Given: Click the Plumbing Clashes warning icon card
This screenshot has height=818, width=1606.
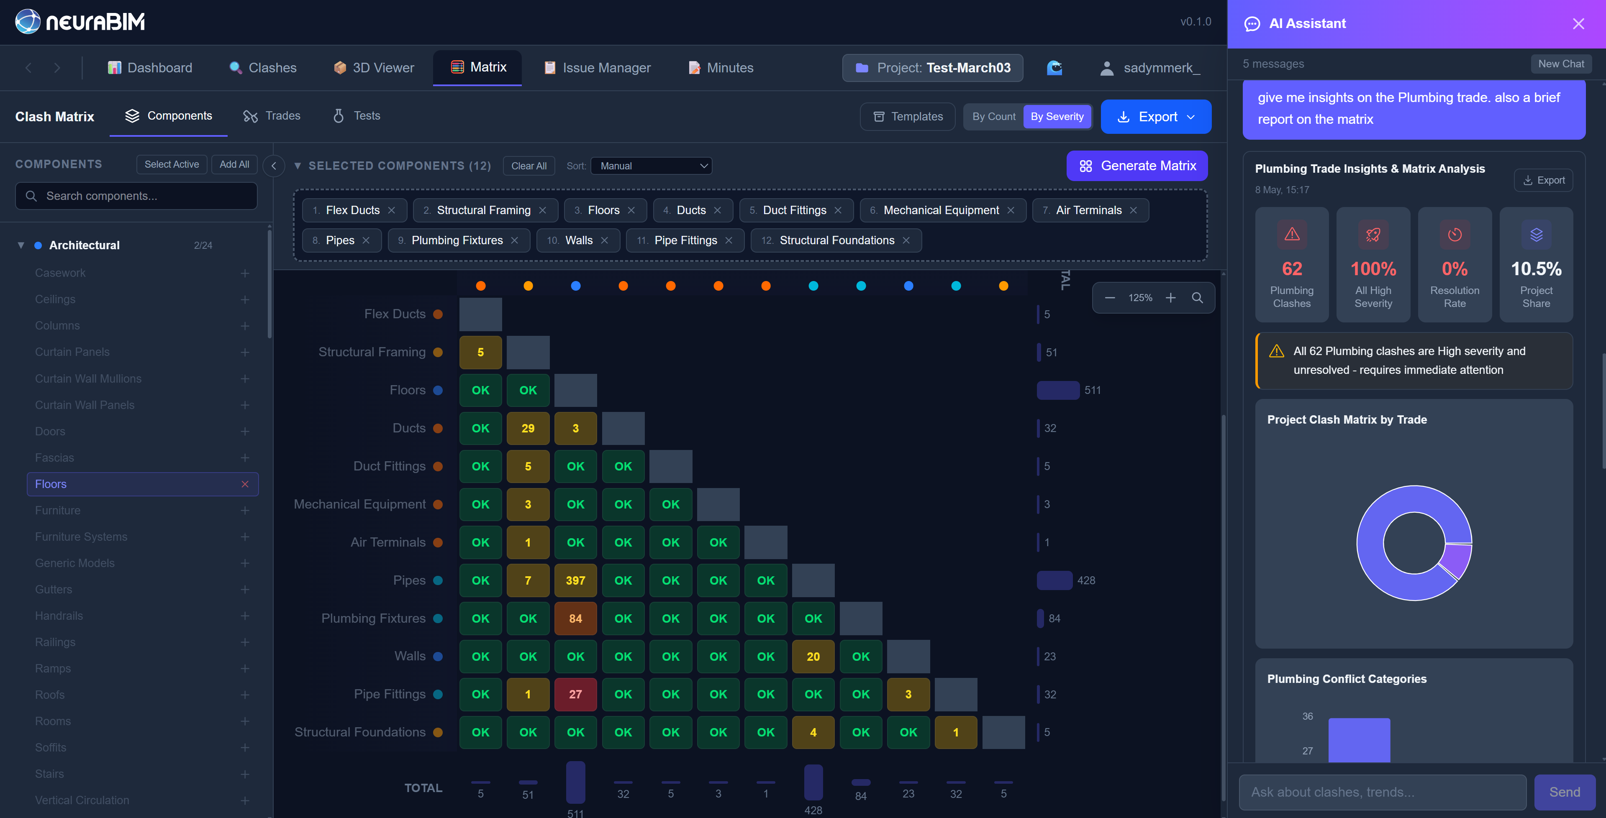Looking at the screenshot, I should pos(1292,264).
